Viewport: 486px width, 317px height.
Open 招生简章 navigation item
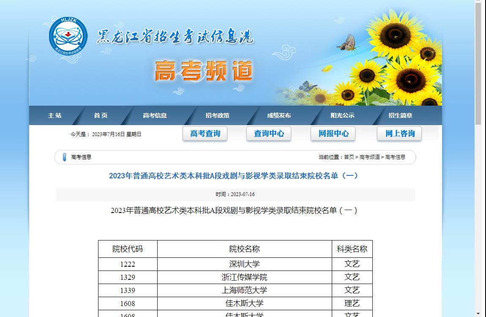400,115
